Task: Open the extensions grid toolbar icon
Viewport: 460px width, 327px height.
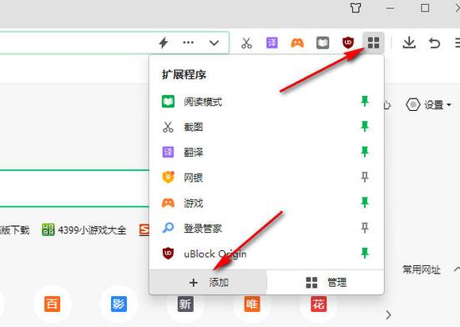Action: [373, 43]
